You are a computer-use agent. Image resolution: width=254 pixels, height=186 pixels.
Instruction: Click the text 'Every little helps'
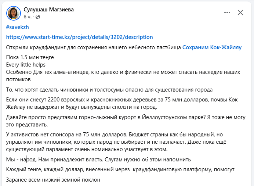tap(26, 65)
